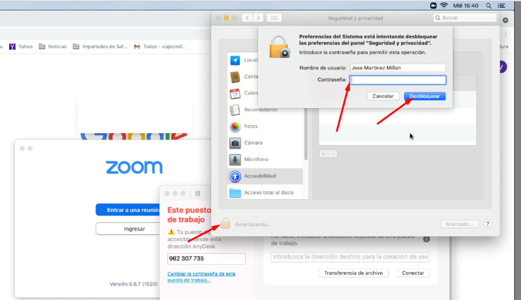This screenshot has height=300, width=521.
Task: Click the round dropdown button beside search
Action: click(505, 20)
